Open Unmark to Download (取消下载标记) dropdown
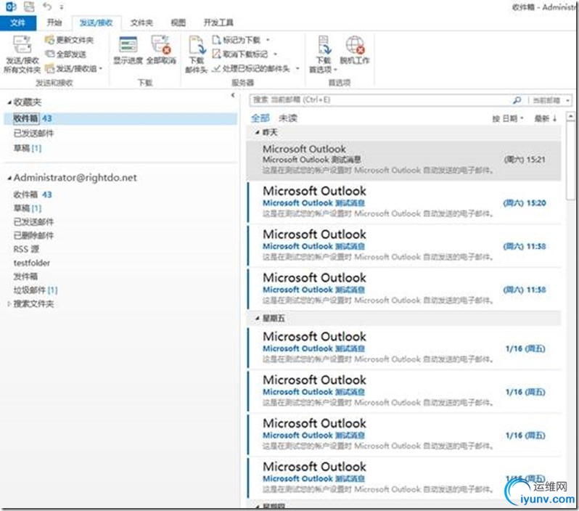The height and width of the screenshot is (511, 579). [x=245, y=54]
